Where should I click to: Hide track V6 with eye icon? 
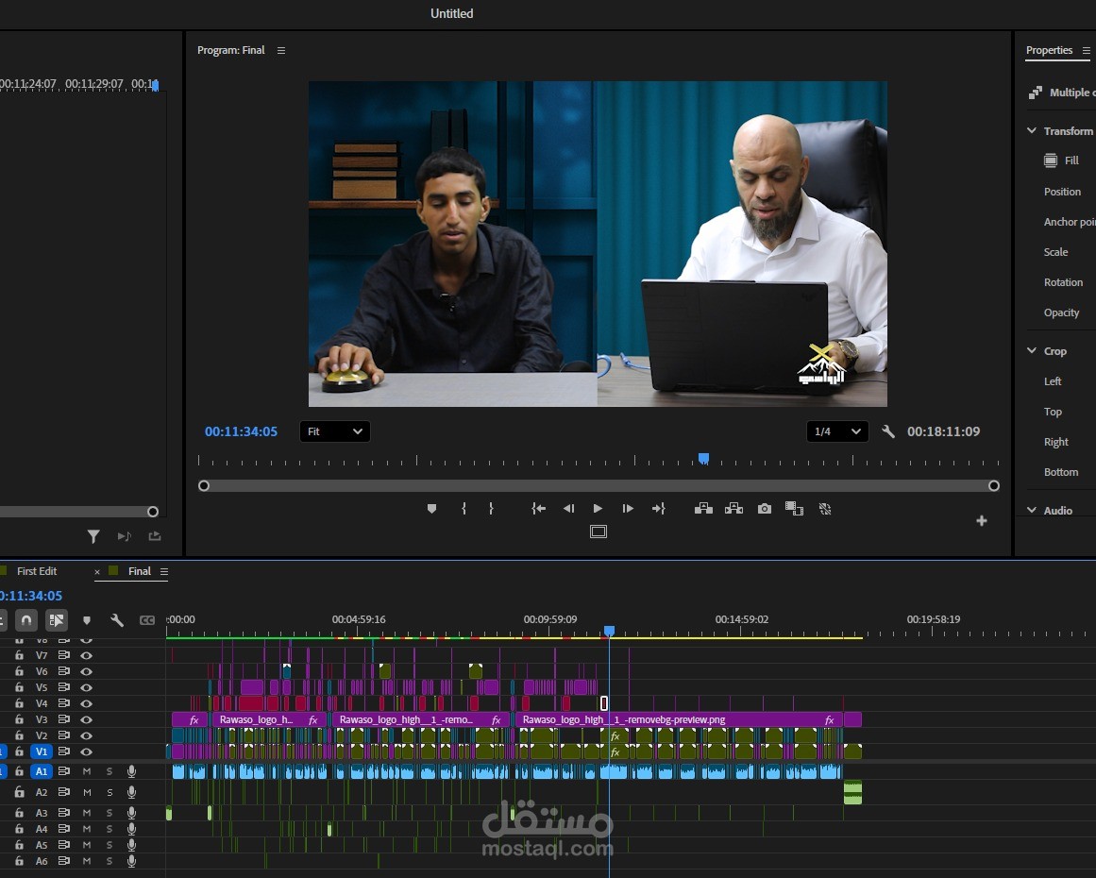pos(86,672)
